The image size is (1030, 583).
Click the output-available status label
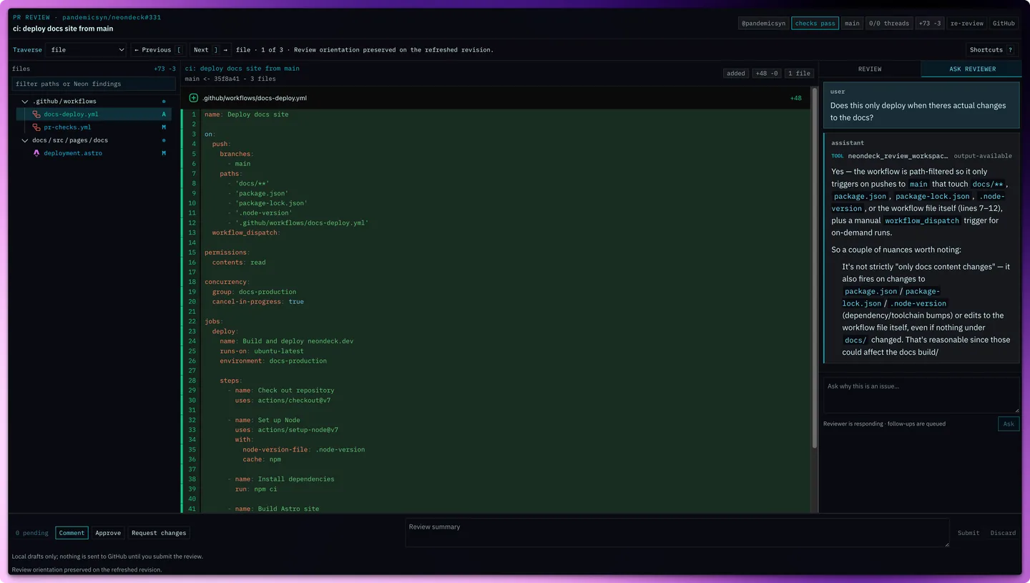(x=983, y=156)
